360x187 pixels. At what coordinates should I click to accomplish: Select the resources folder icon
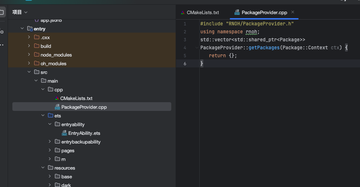[x=51, y=167]
